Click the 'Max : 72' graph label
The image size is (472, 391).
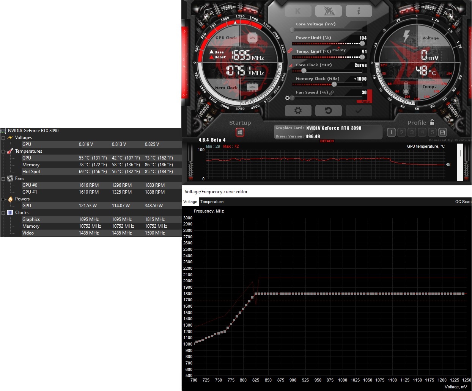tap(231, 146)
